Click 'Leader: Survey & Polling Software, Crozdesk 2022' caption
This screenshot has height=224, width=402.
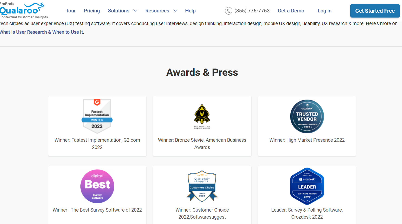[x=307, y=213]
